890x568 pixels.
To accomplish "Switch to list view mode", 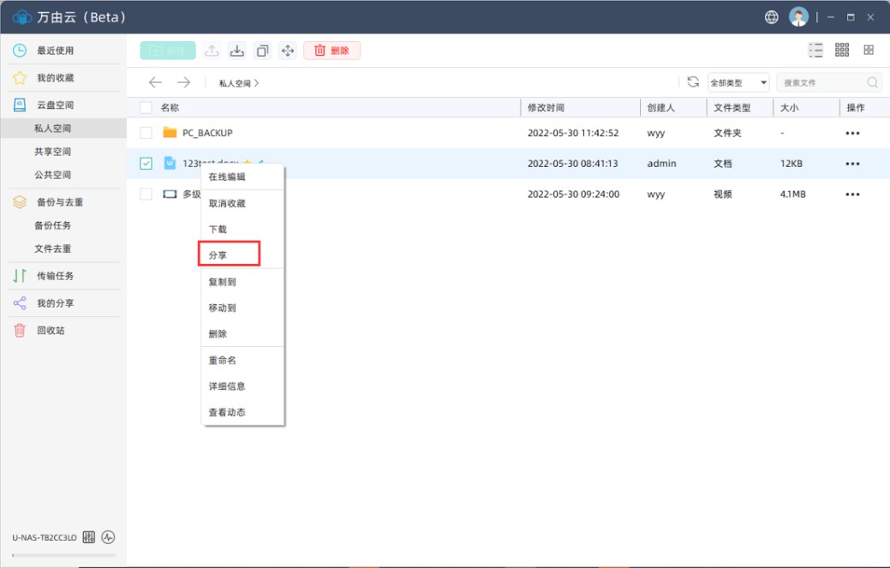I will pyautogui.click(x=815, y=51).
